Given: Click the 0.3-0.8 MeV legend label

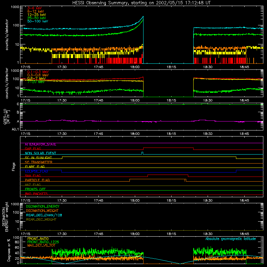Looking at the screenshot, I should (38, 75).
